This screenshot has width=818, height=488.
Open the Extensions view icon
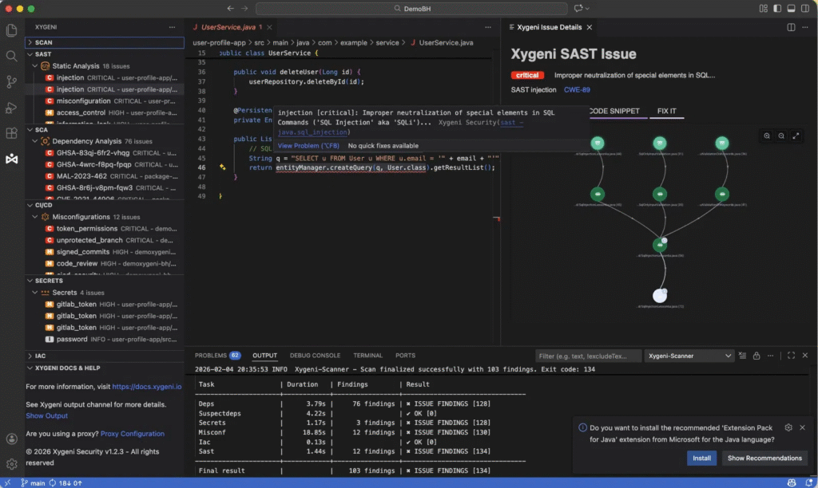pos(11,133)
